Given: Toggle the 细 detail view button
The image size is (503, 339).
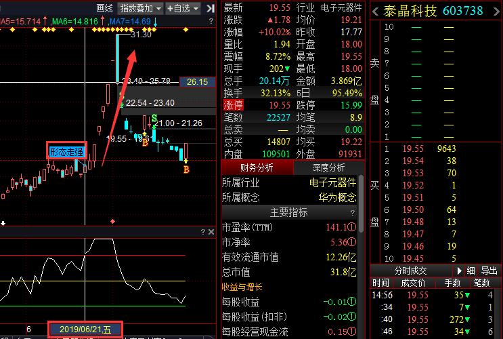Looking at the screenshot, I should tap(471, 269).
